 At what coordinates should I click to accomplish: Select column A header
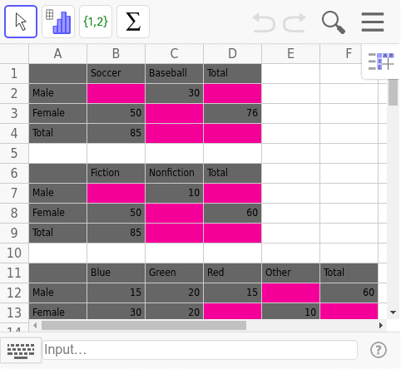pos(57,53)
